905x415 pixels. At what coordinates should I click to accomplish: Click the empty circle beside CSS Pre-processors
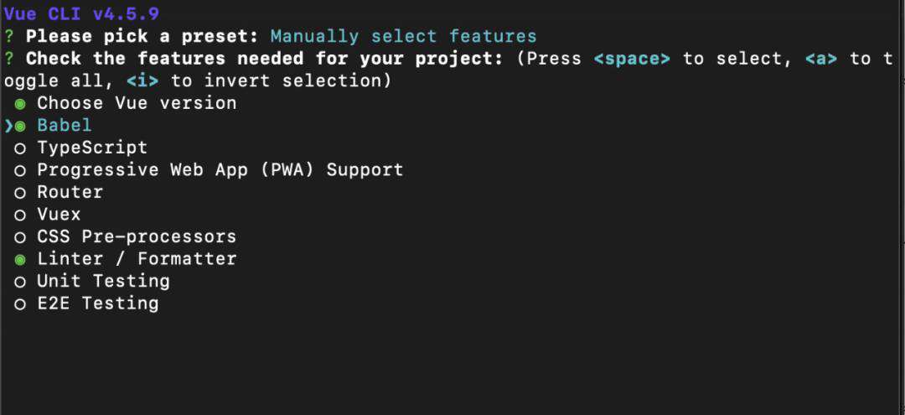[x=20, y=238]
